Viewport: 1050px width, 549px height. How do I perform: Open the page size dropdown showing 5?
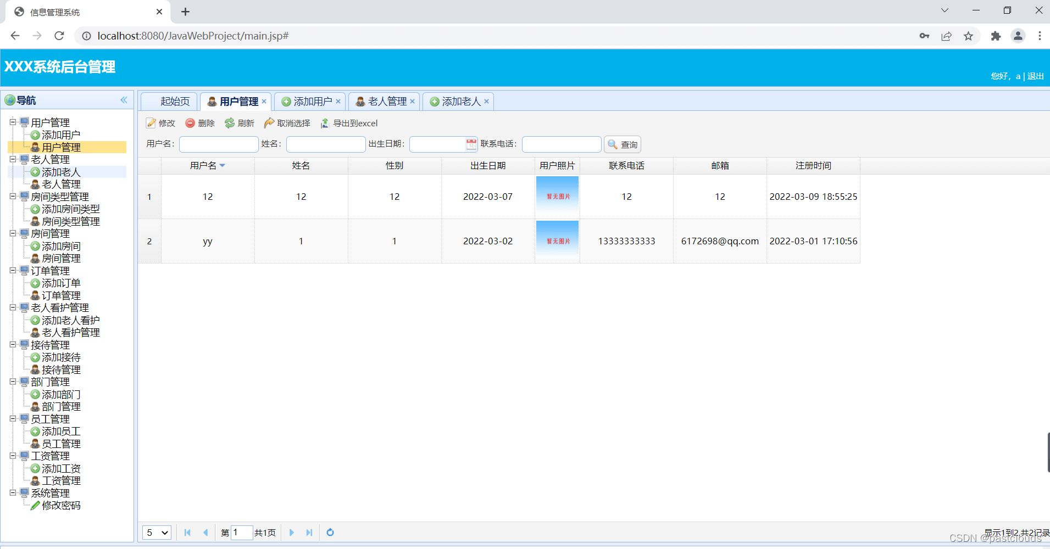coord(156,532)
